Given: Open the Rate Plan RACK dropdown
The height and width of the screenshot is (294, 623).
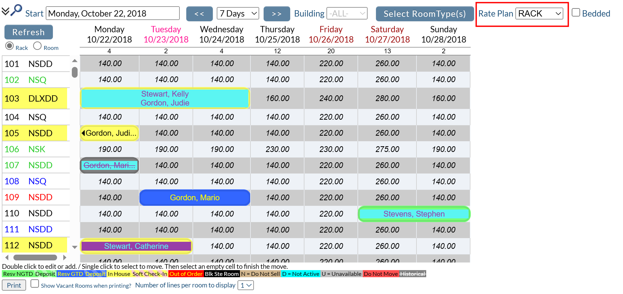Looking at the screenshot, I should 539,13.
